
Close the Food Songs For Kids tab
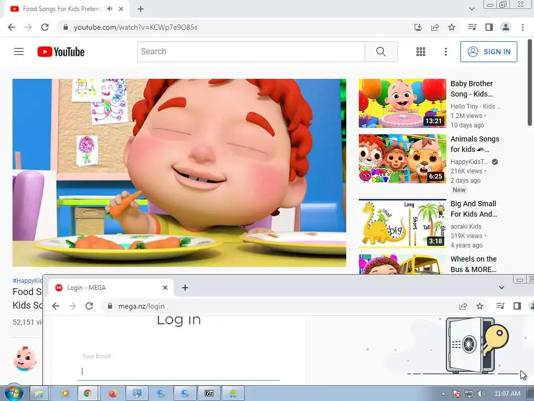point(121,9)
